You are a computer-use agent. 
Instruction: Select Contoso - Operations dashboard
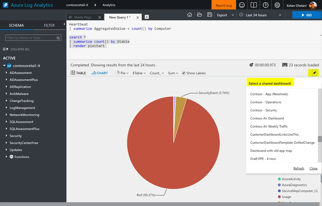(266, 102)
